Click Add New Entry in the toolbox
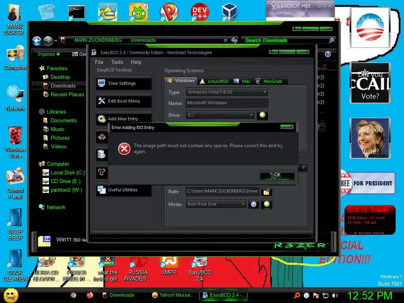This screenshot has width=404, height=303. (x=124, y=118)
